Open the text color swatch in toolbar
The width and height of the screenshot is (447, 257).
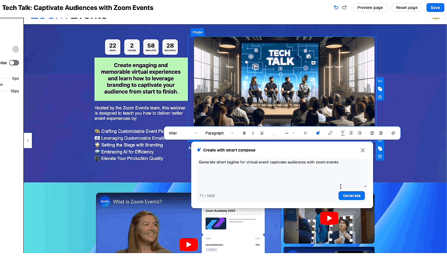click(x=274, y=133)
